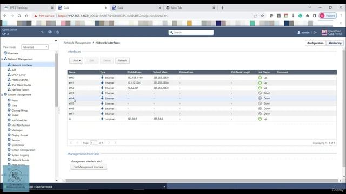Collapse the sidebar navigation panel handle
The width and height of the screenshot is (346, 194).
click(x=59, y=110)
